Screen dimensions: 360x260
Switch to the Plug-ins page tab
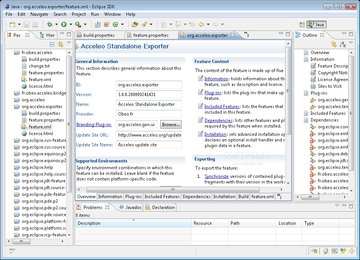coord(134,197)
